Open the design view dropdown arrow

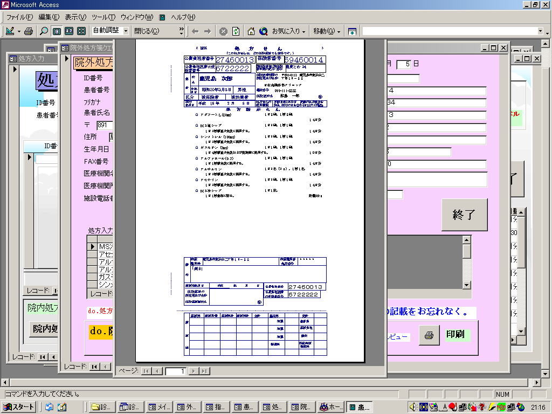19,31
